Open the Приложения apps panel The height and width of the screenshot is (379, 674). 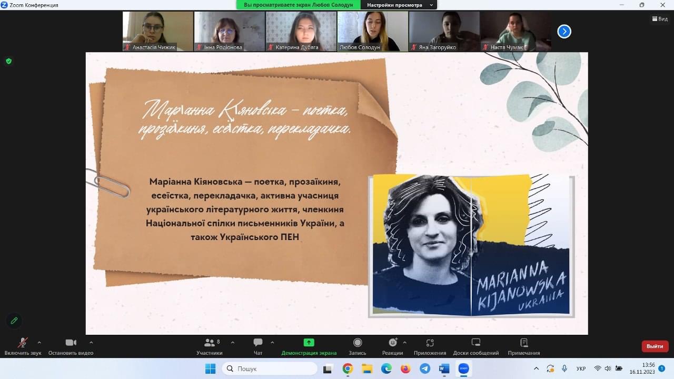(x=430, y=346)
